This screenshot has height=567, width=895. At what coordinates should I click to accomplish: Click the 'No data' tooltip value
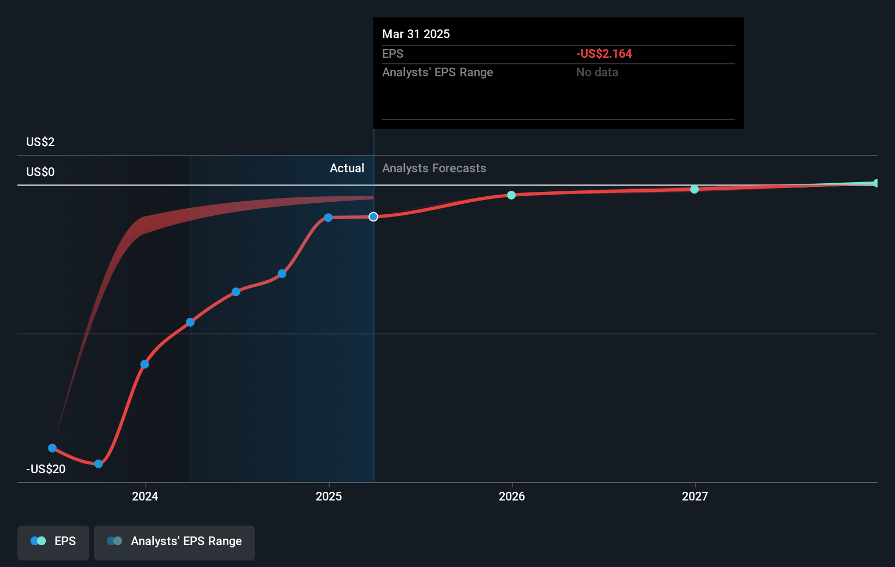pos(597,72)
